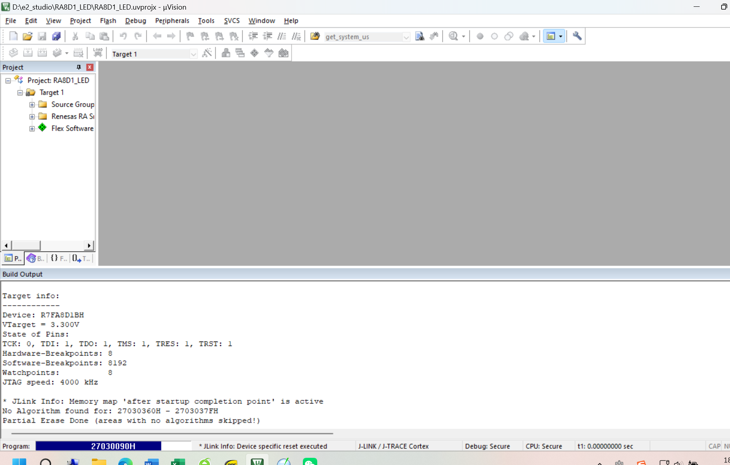
Task: Open the Project menu
Action: [80, 21]
